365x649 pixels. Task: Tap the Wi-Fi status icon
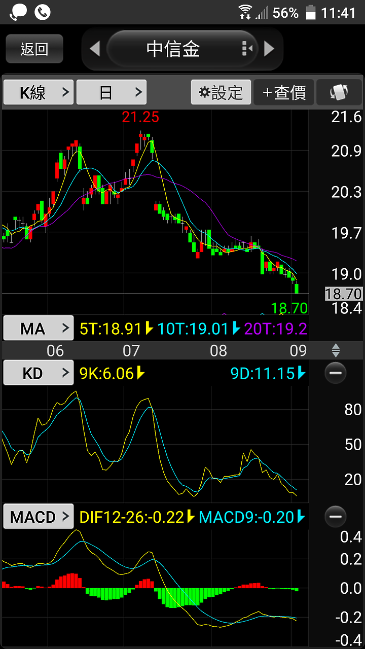point(245,12)
